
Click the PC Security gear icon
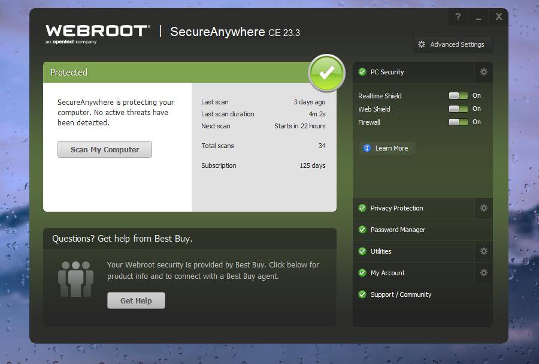tap(484, 72)
